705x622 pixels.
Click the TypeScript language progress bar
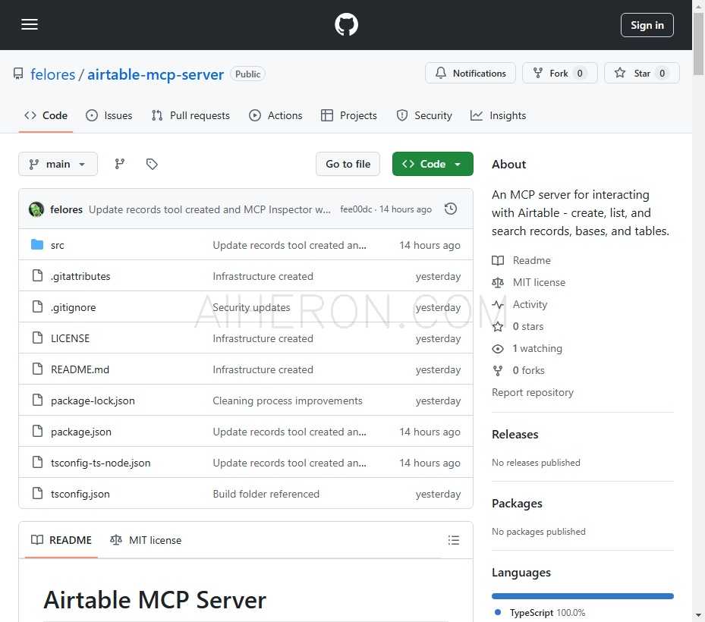point(582,596)
